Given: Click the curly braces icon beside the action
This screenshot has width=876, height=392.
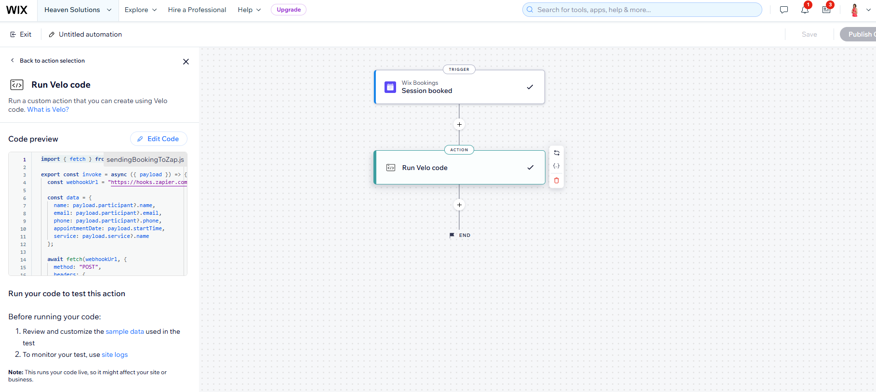Looking at the screenshot, I should (557, 166).
